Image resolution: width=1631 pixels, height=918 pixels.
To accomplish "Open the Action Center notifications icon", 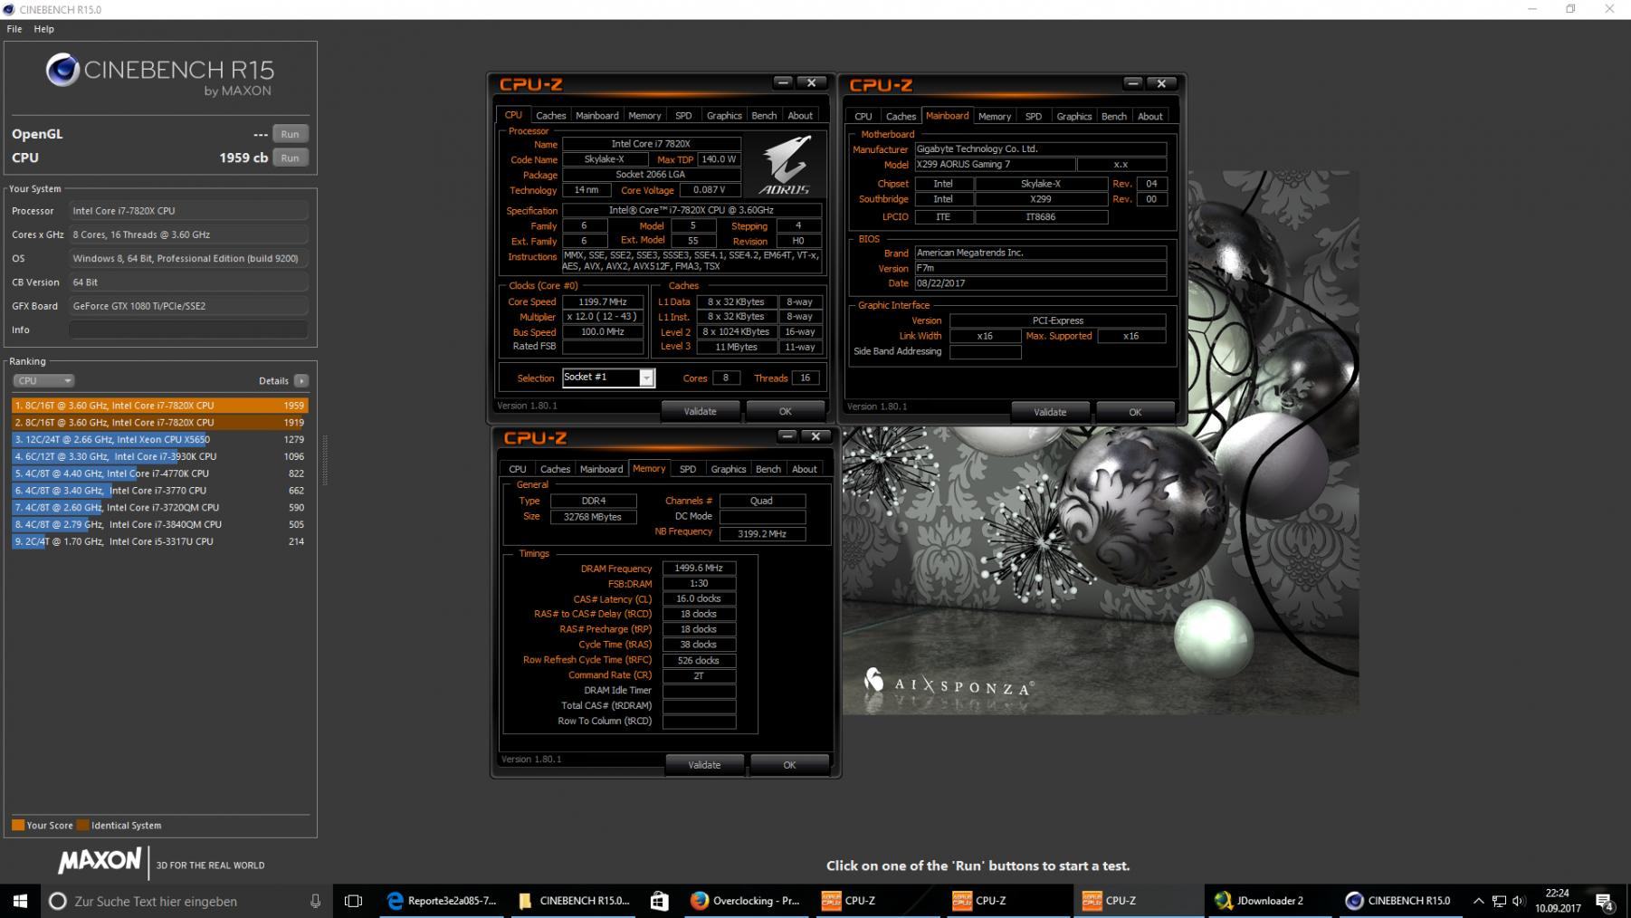I will (1605, 902).
